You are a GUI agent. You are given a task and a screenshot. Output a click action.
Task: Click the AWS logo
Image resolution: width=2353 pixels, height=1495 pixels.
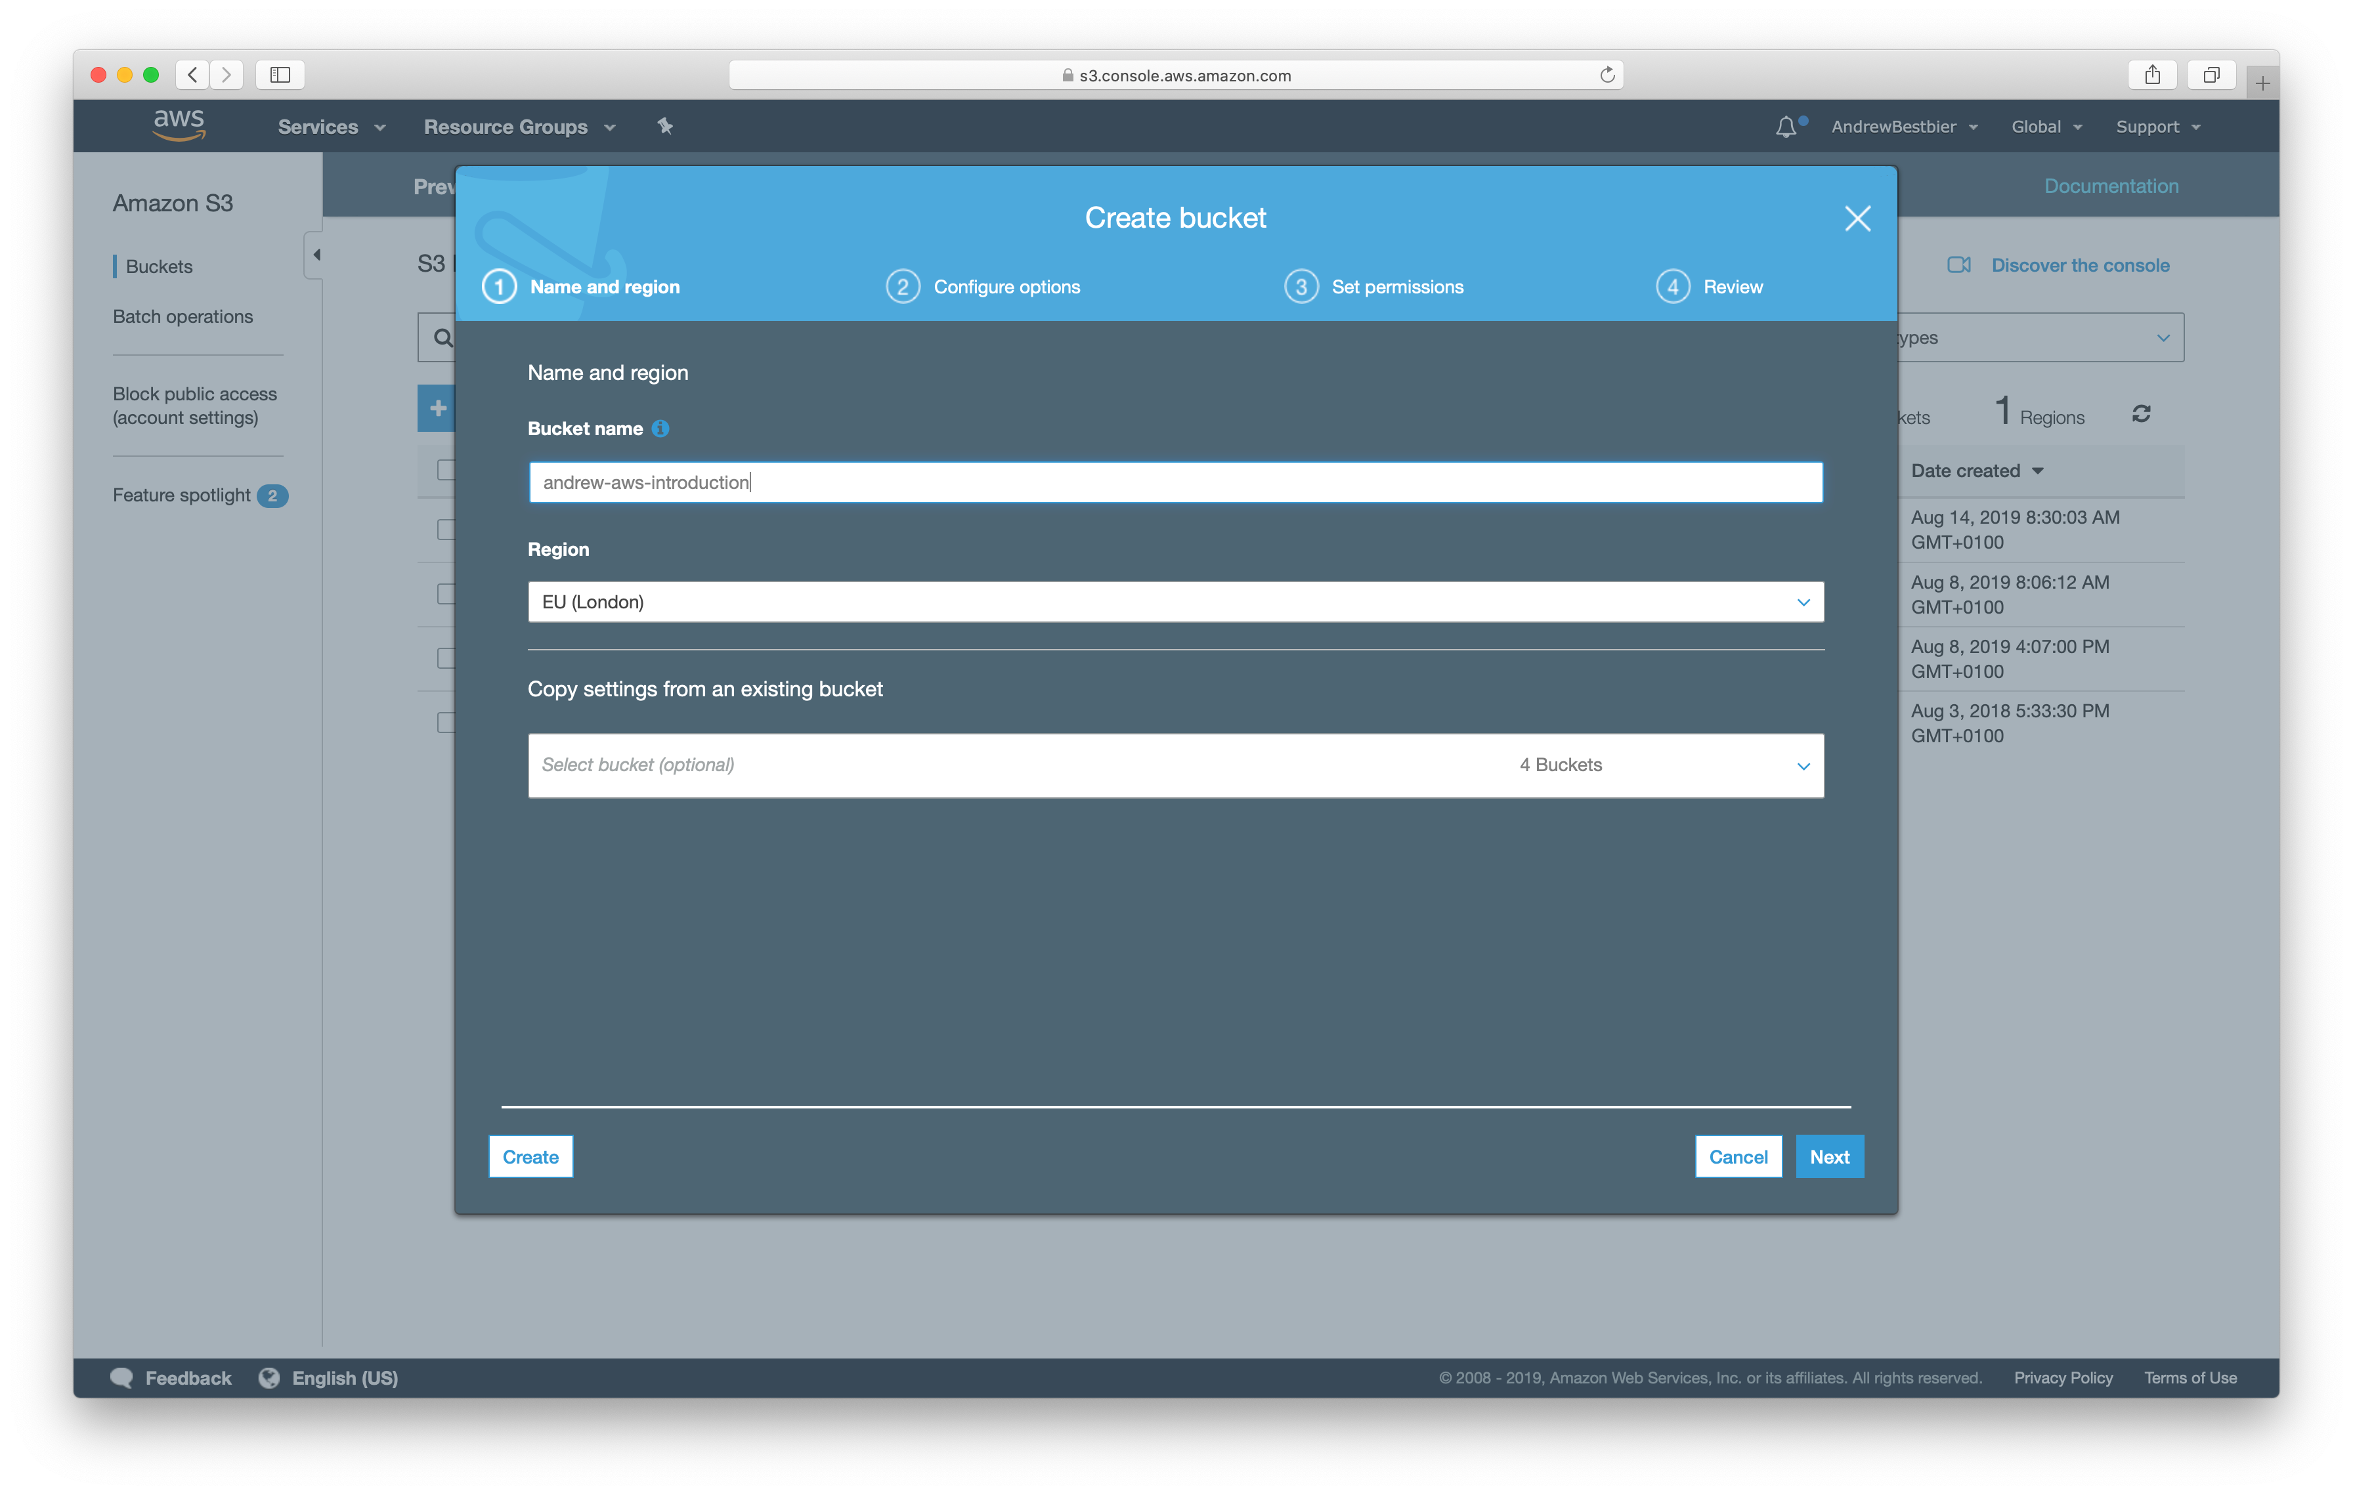click(179, 126)
